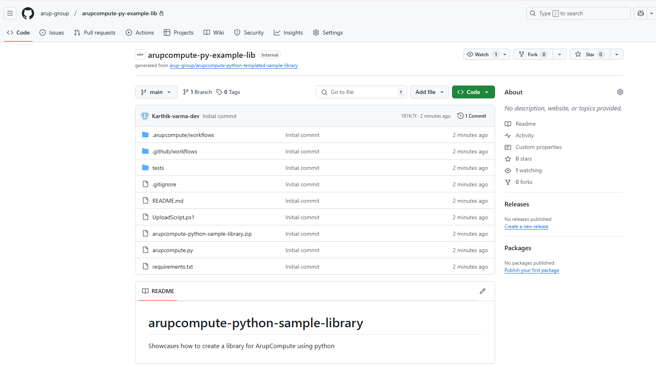
Task: Open arupcompute-py-example-lib breadcrumb link
Action: click(x=120, y=13)
